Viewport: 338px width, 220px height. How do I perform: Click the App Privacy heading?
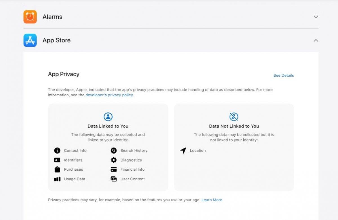64,74
